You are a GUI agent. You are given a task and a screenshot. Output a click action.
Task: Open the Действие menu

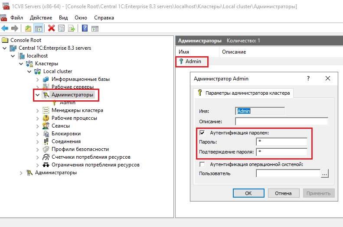click(x=42, y=18)
